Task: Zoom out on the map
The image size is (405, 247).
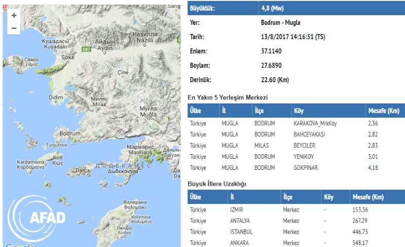Action: 14,28
